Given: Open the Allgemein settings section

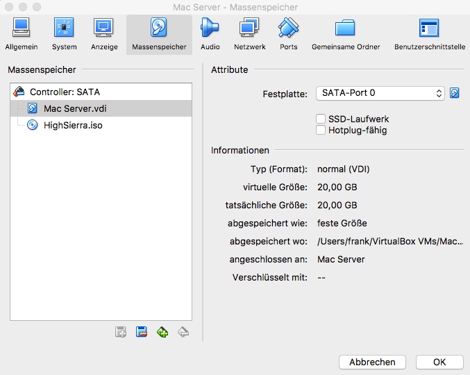Looking at the screenshot, I should (x=22, y=34).
